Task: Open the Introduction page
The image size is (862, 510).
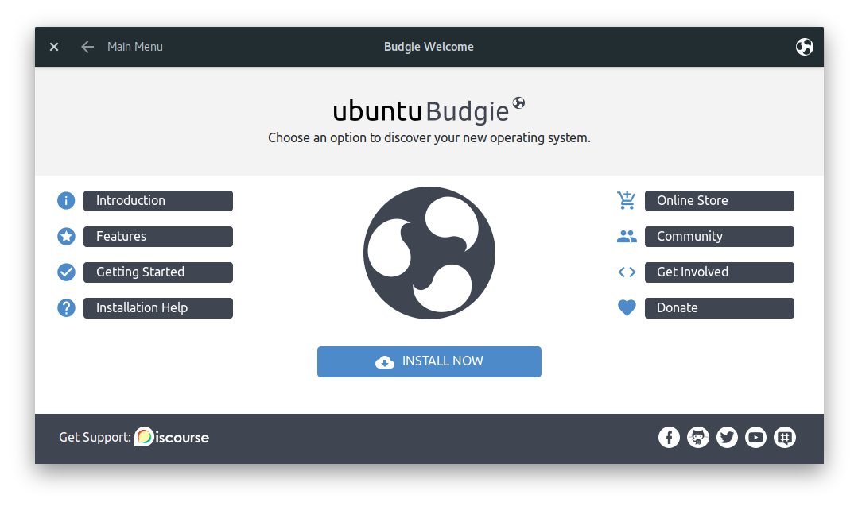Action: [x=158, y=201]
